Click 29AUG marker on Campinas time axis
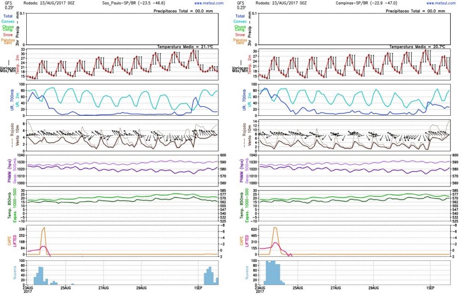472x296 pixels. click(373, 288)
